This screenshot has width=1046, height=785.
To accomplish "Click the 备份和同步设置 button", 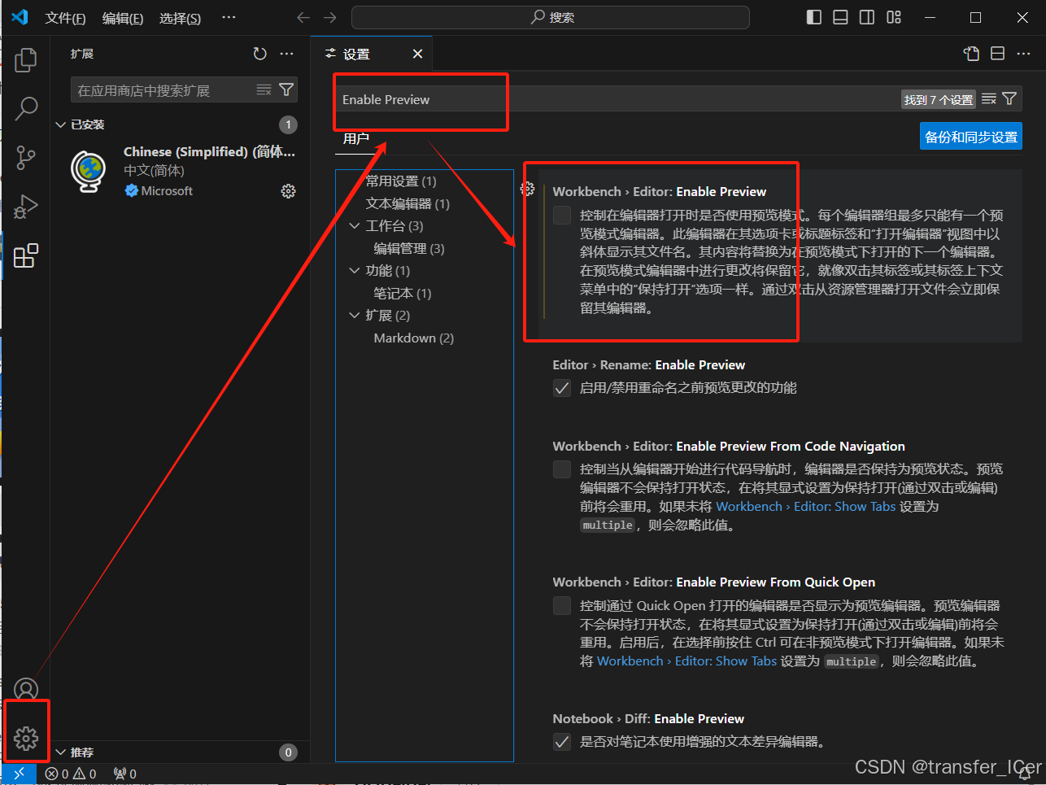I will (x=970, y=136).
